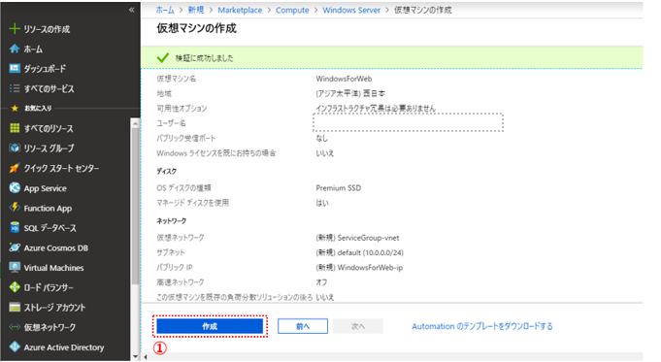The width and height of the screenshot is (661, 362).
Task: Open the Dashboard icon in sidebar
Action: click(15, 68)
